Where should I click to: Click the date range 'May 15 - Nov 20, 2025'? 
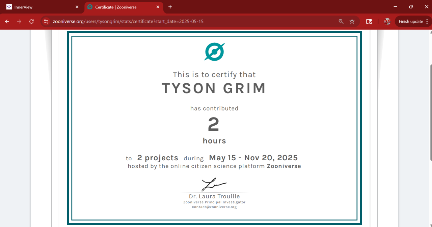point(253,158)
